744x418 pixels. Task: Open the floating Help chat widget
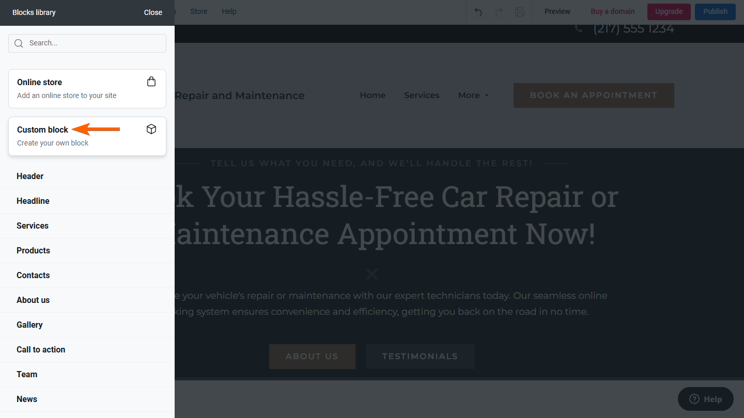pos(706,399)
